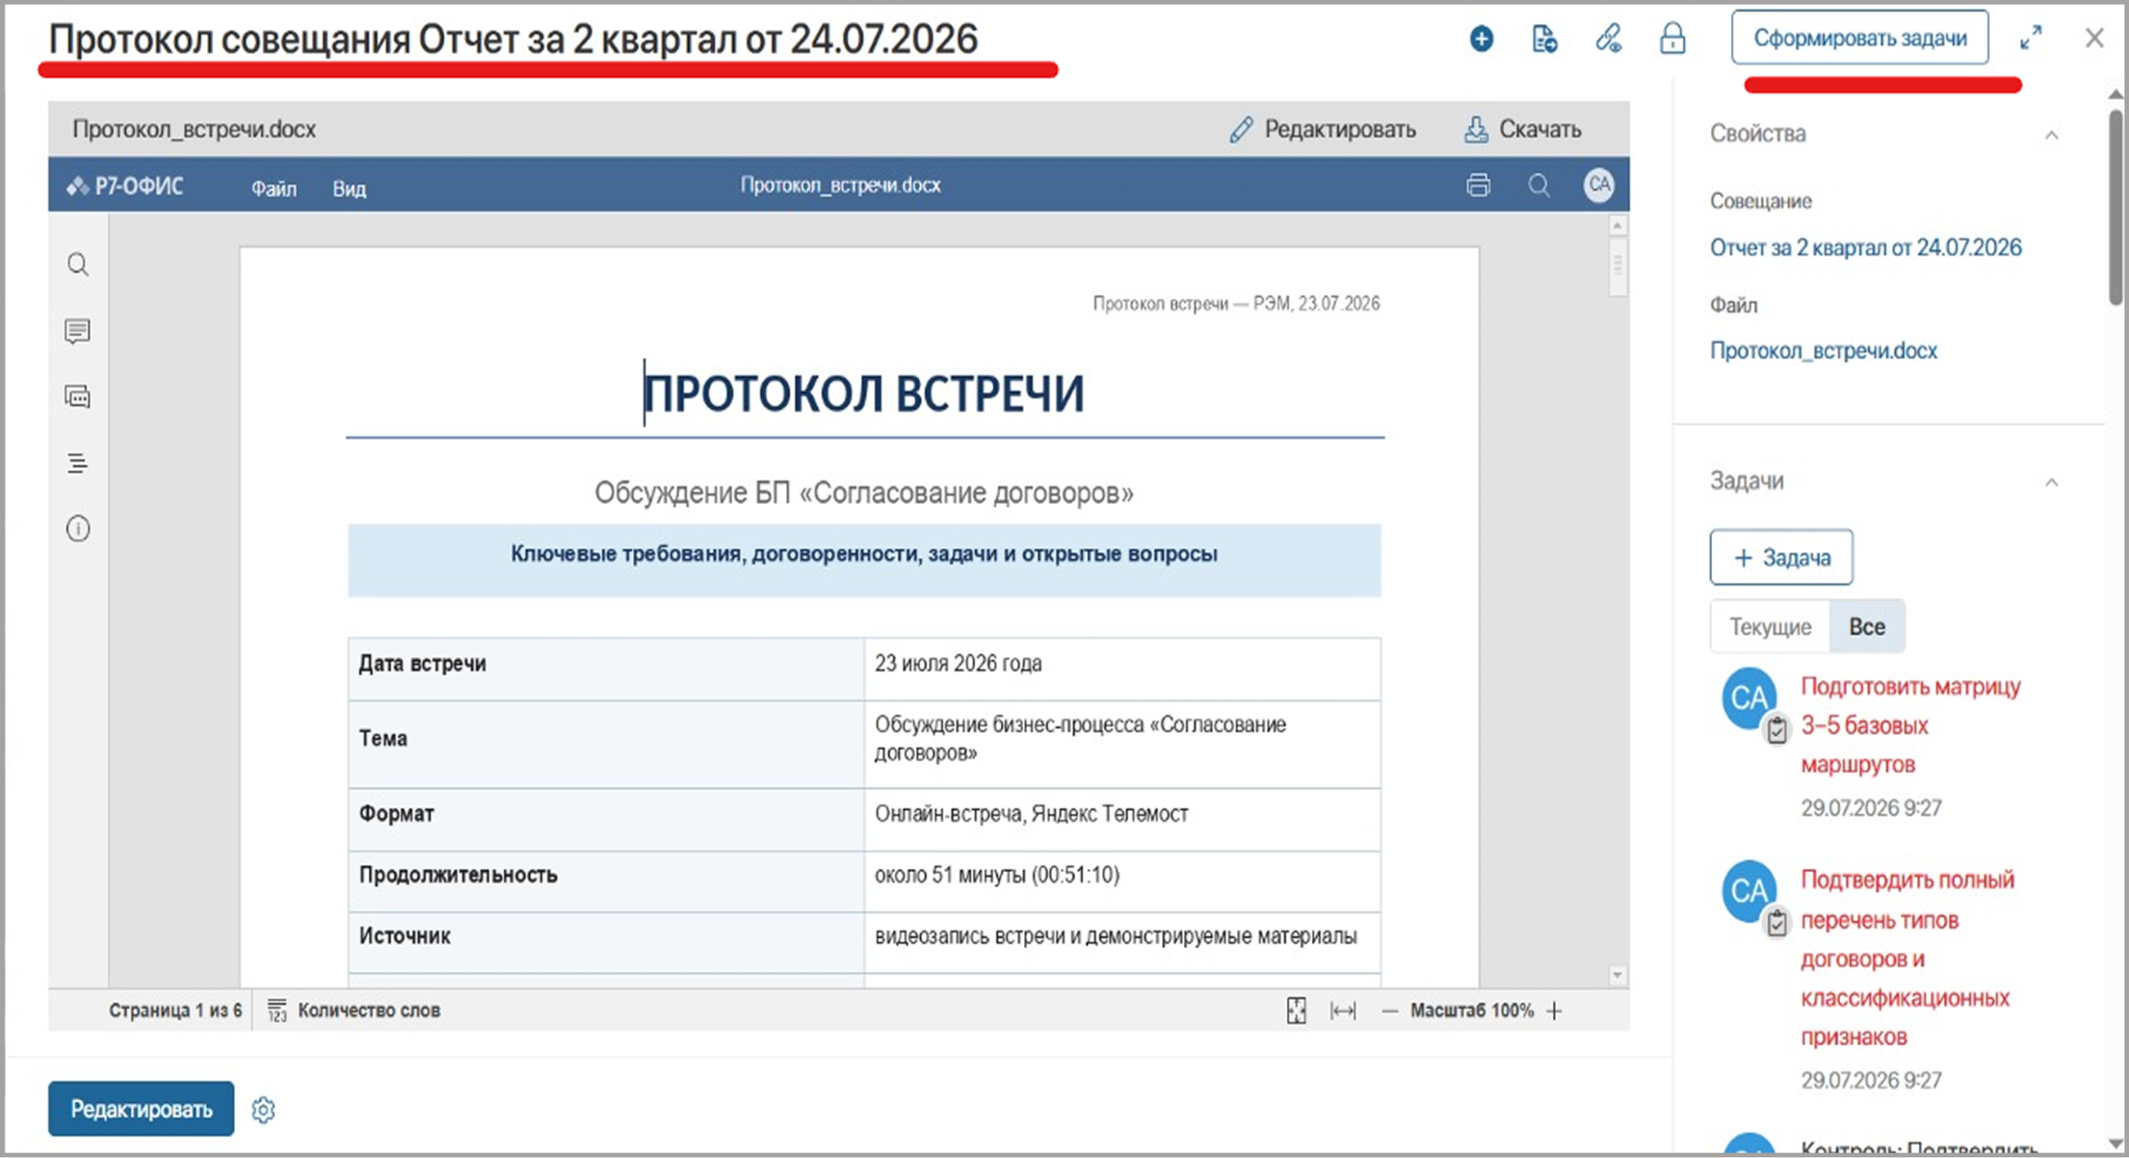Close the protocol card with X
Screen dimensions: 2129x1158
(x=2093, y=38)
